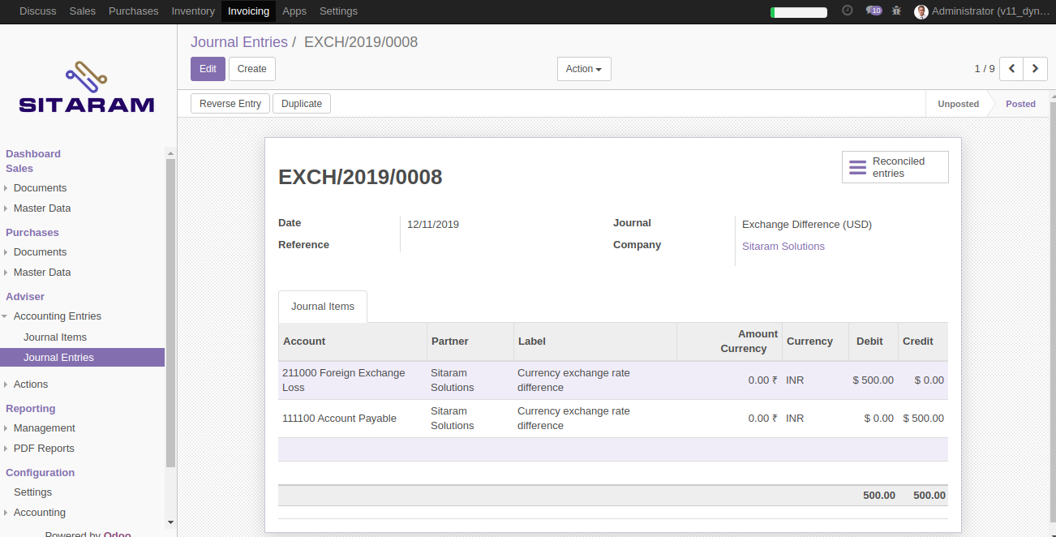Image resolution: width=1056 pixels, height=537 pixels.
Task: Expand PDF Reports section
Action: (44, 448)
